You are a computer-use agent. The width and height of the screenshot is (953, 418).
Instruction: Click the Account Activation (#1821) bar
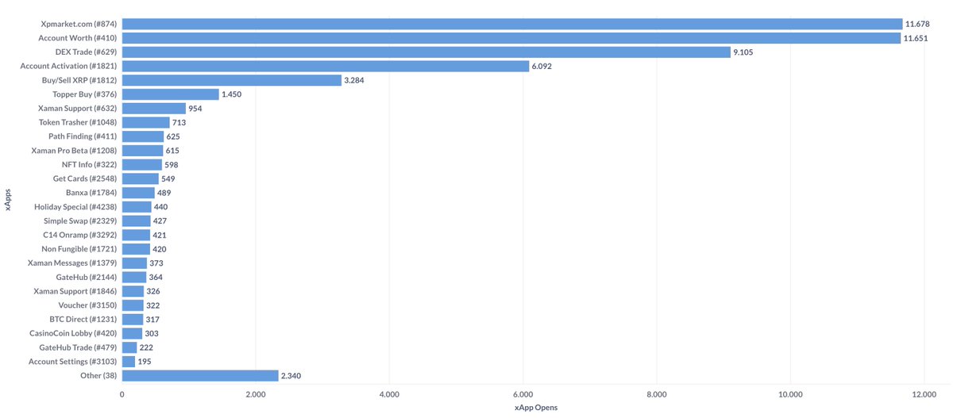(326, 66)
